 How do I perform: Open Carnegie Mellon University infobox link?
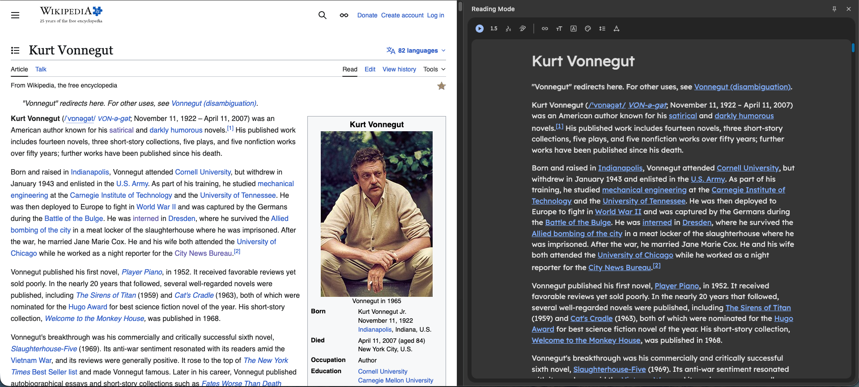pyautogui.click(x=395, y=380)
